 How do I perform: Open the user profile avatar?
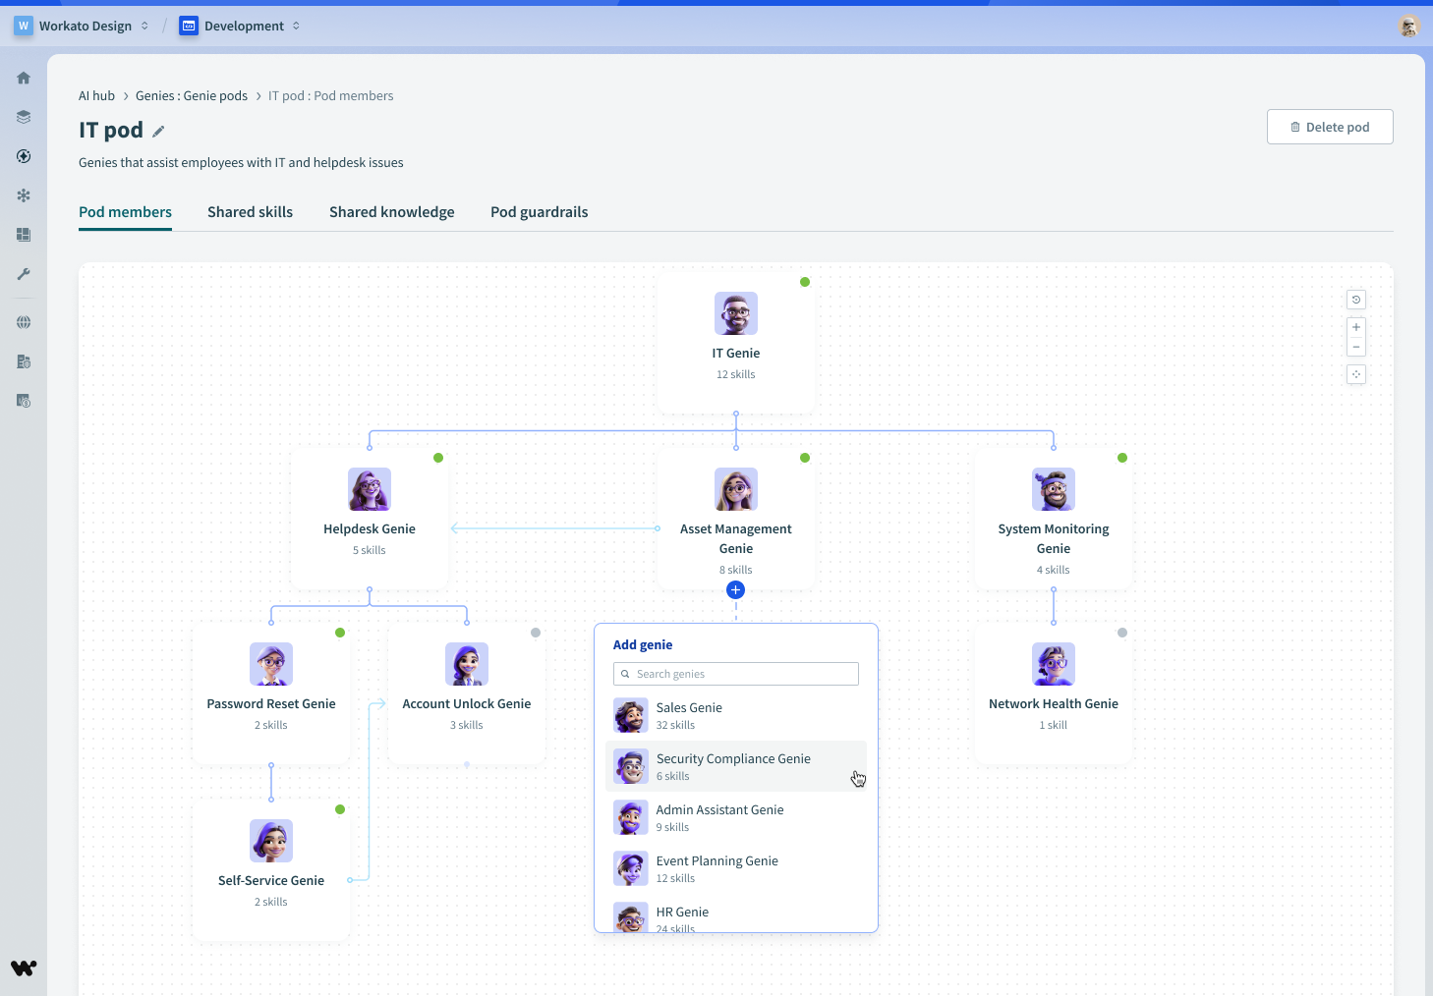point(1408,27)
